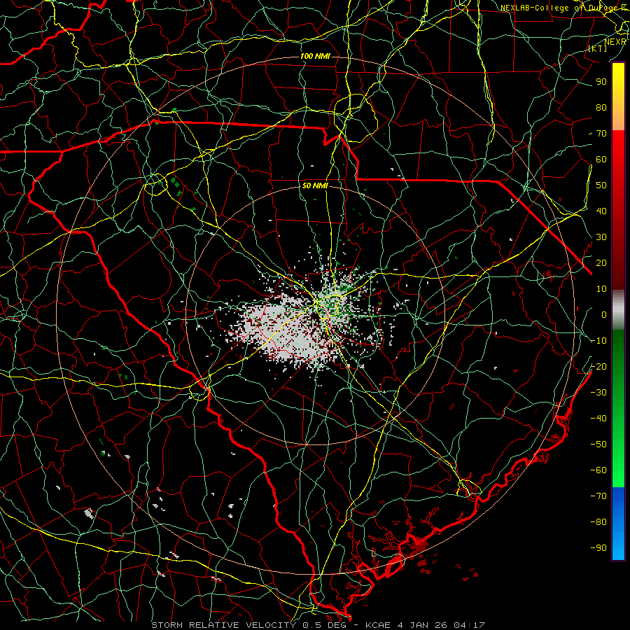Image resolution: width=630 pixels, height=630 pixels.
Task: Click the NEXLAB-College of DuPage credit text
Action: [563, 8]
